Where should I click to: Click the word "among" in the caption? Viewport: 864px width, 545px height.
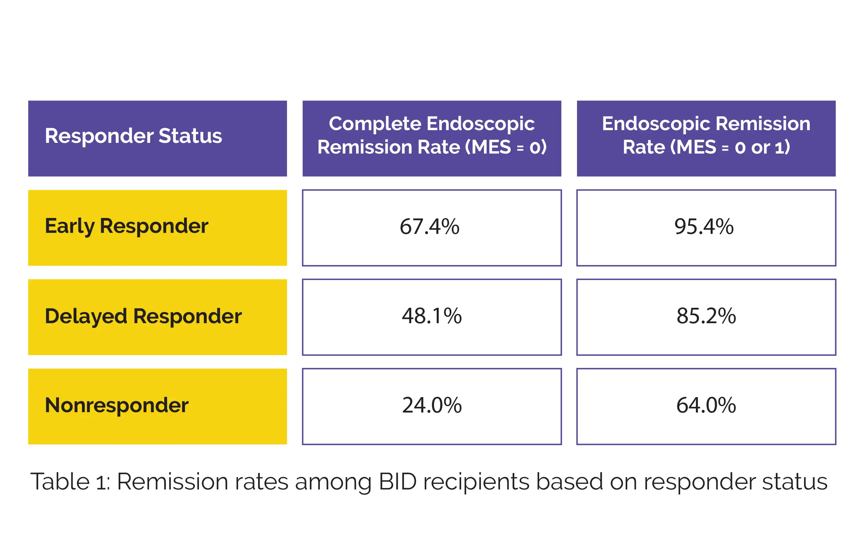point(333,481)
